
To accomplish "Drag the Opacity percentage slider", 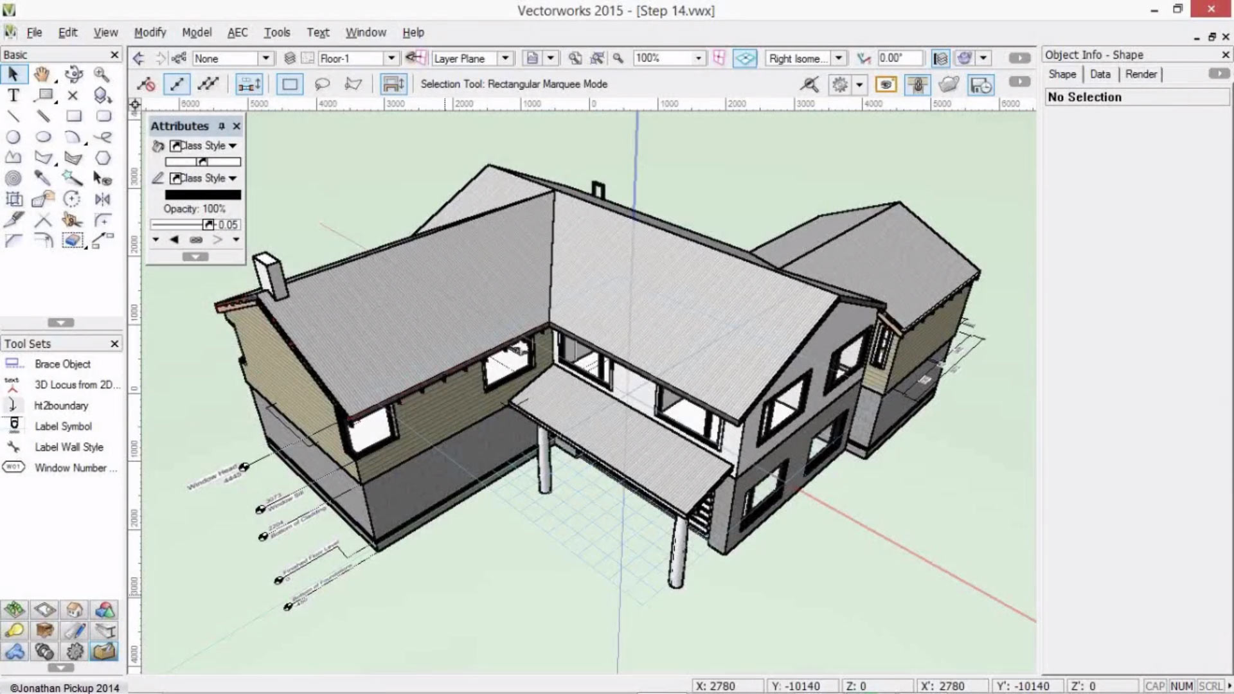I will point(208,224).
